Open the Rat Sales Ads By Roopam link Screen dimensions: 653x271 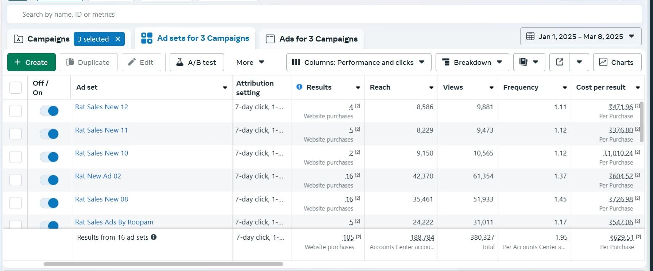coord(114,222)
